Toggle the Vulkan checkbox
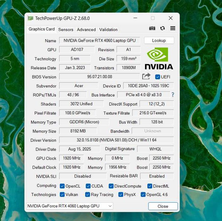Screen dimensions: 222x221 click(x=62, y=194)
